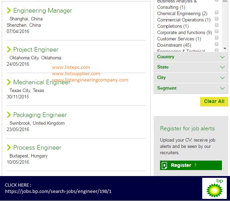Click the green arrow beside Project Engineer
The height and width of the screenshot is (201, 230).
(x=9, y=50)
